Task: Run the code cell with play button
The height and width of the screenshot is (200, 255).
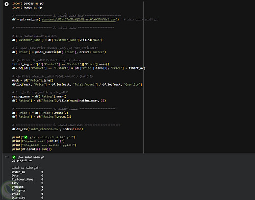Action: point(7,4)
